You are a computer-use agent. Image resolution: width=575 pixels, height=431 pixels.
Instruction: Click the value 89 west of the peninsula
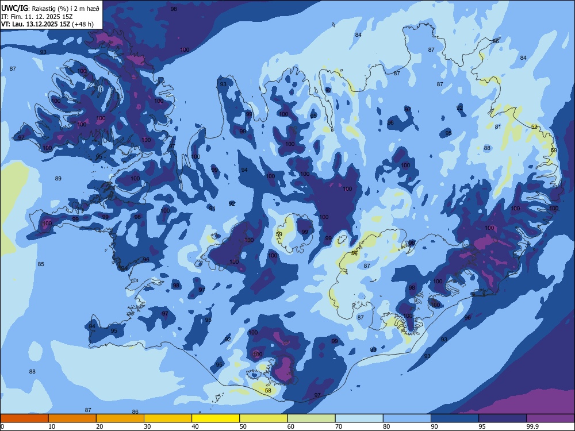pyautogui.click(x=58, y=179)
